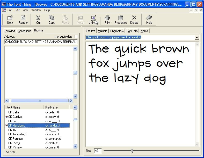Click folder tree scroll right arrow
Viewport: 204px width, 158px height.
(x=71, y=101)
